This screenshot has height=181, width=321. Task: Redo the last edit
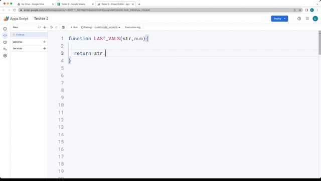(56, 27)
